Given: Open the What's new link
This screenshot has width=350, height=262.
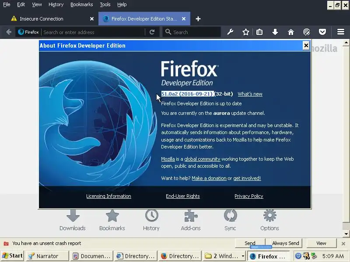Looking at the screenshot, I should [x=250, y=94].
